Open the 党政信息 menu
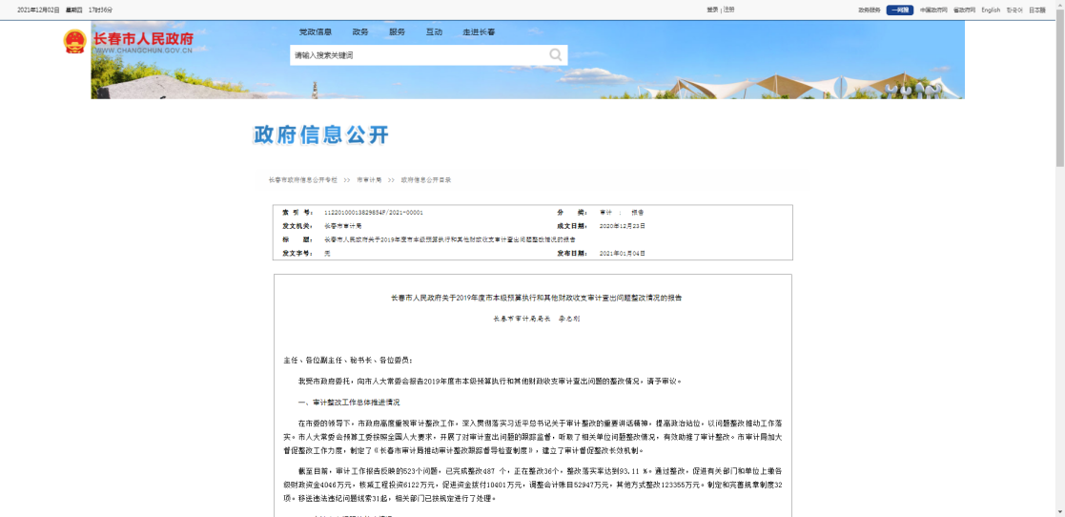Screen dimensions: 1065x517 [x=316, y=31]
